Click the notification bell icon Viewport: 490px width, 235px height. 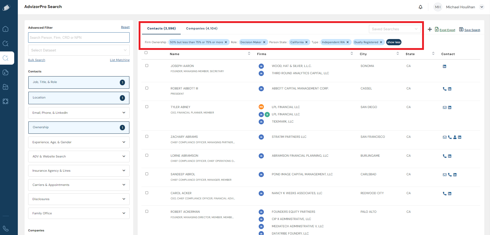coord(420,7)
